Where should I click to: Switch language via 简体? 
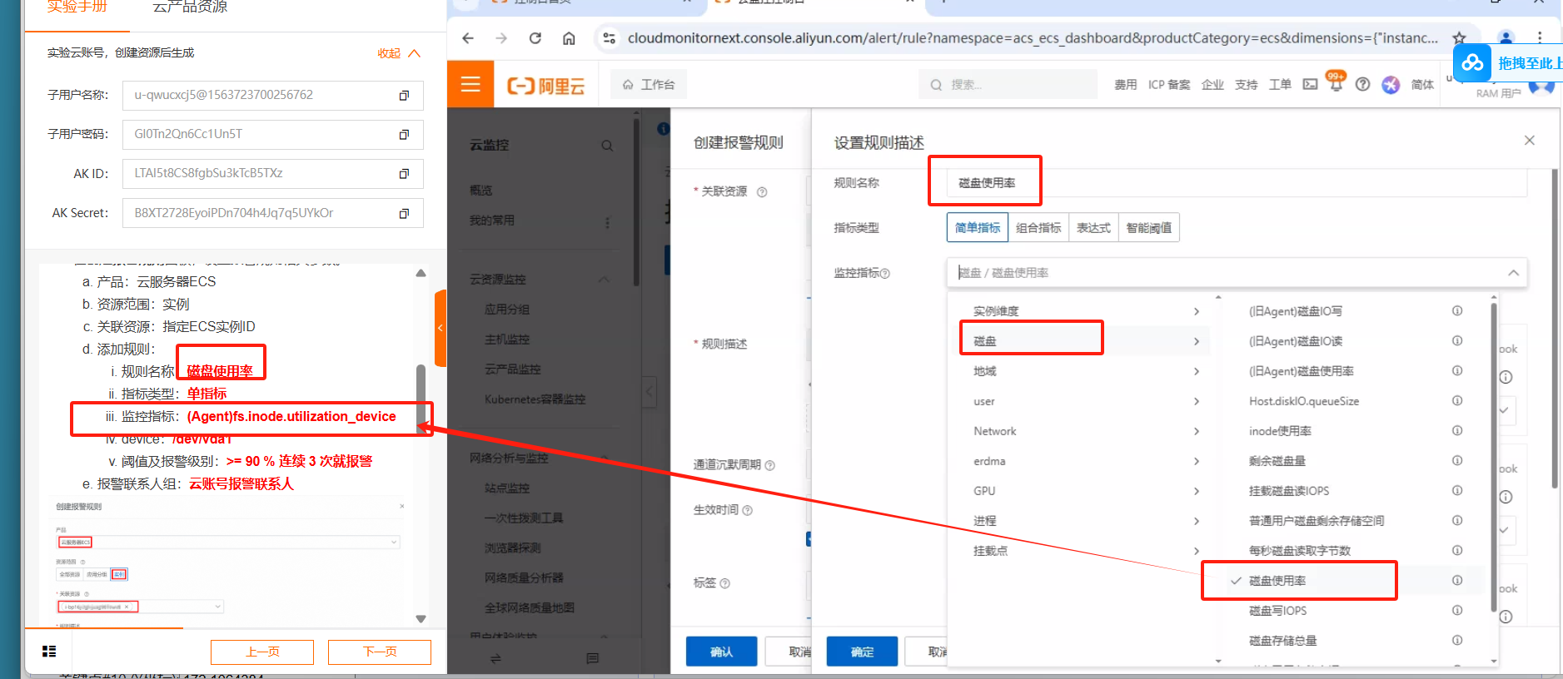coord(1422,85)
